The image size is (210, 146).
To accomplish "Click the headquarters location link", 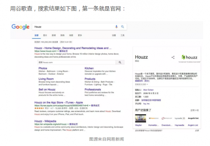I will pos(151,100).
